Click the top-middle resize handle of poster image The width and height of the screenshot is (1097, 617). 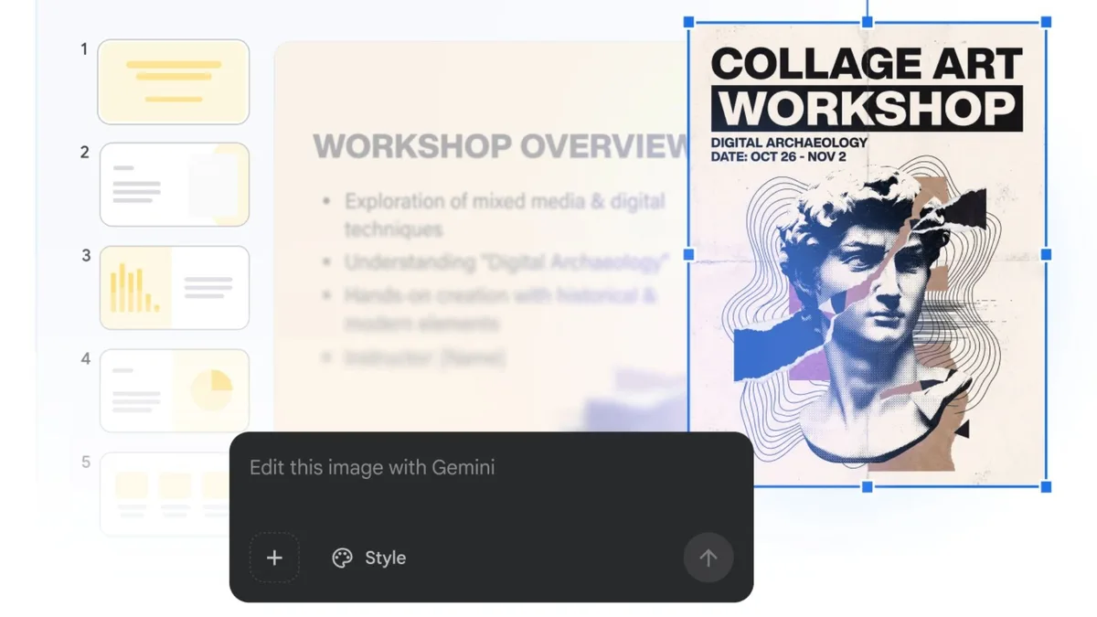point(868,22)
